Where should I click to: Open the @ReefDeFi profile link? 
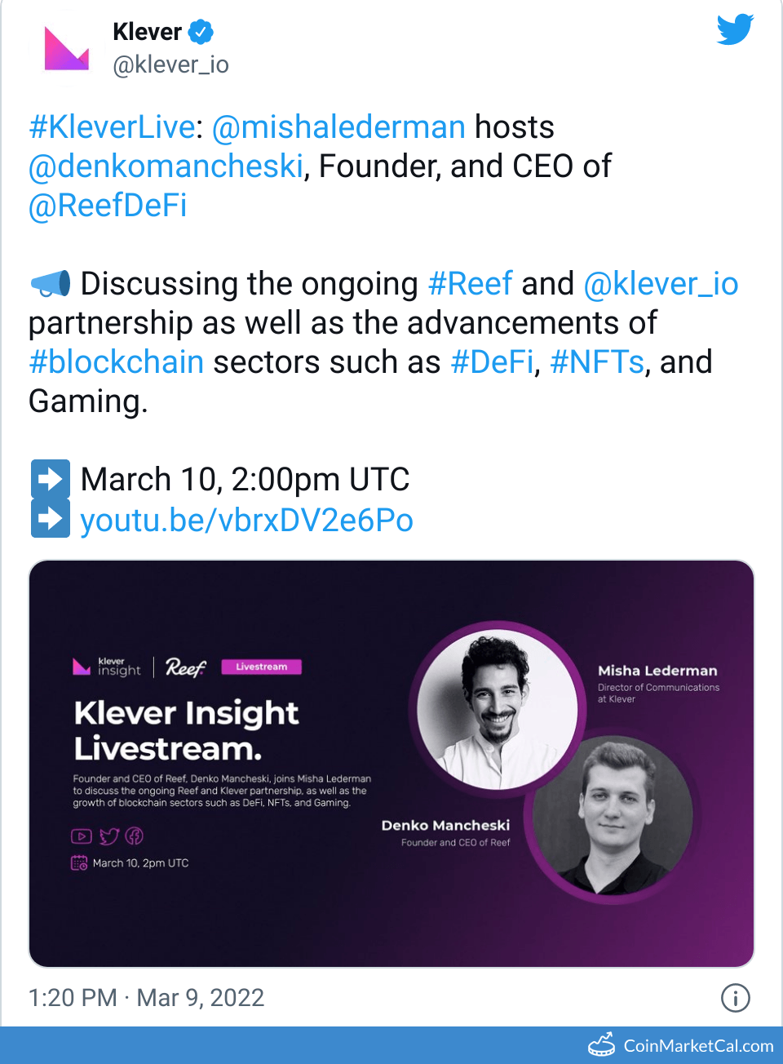click(107, 205)
